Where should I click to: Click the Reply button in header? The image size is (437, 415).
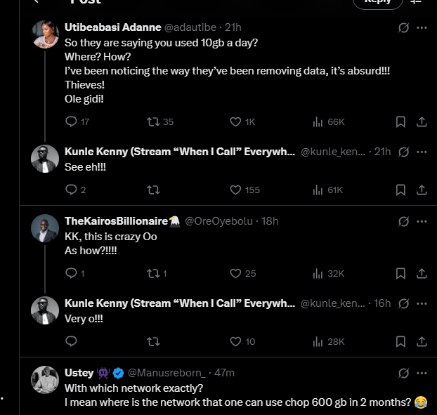(377, 2)
